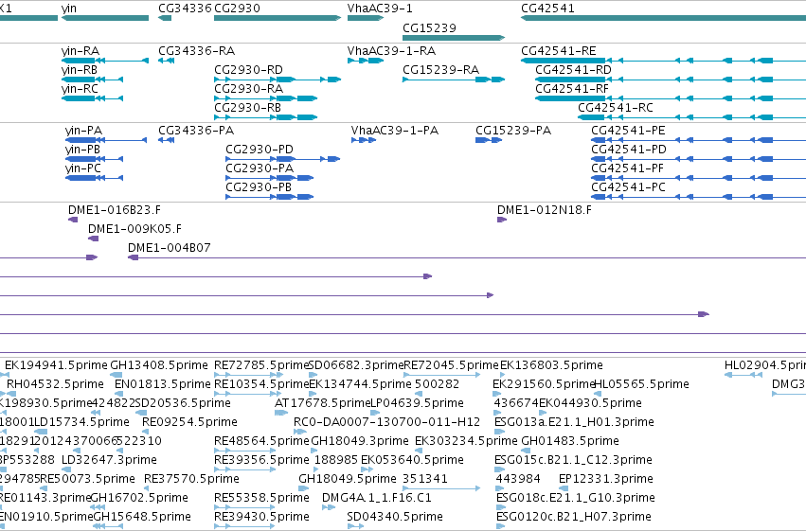Select EST SD04340.5prime
This screenshot has width=806, height=531.
tap(395, 518)
